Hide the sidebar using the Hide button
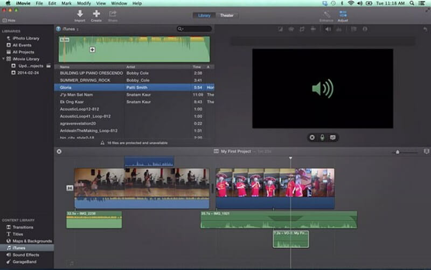 (9, 20)
